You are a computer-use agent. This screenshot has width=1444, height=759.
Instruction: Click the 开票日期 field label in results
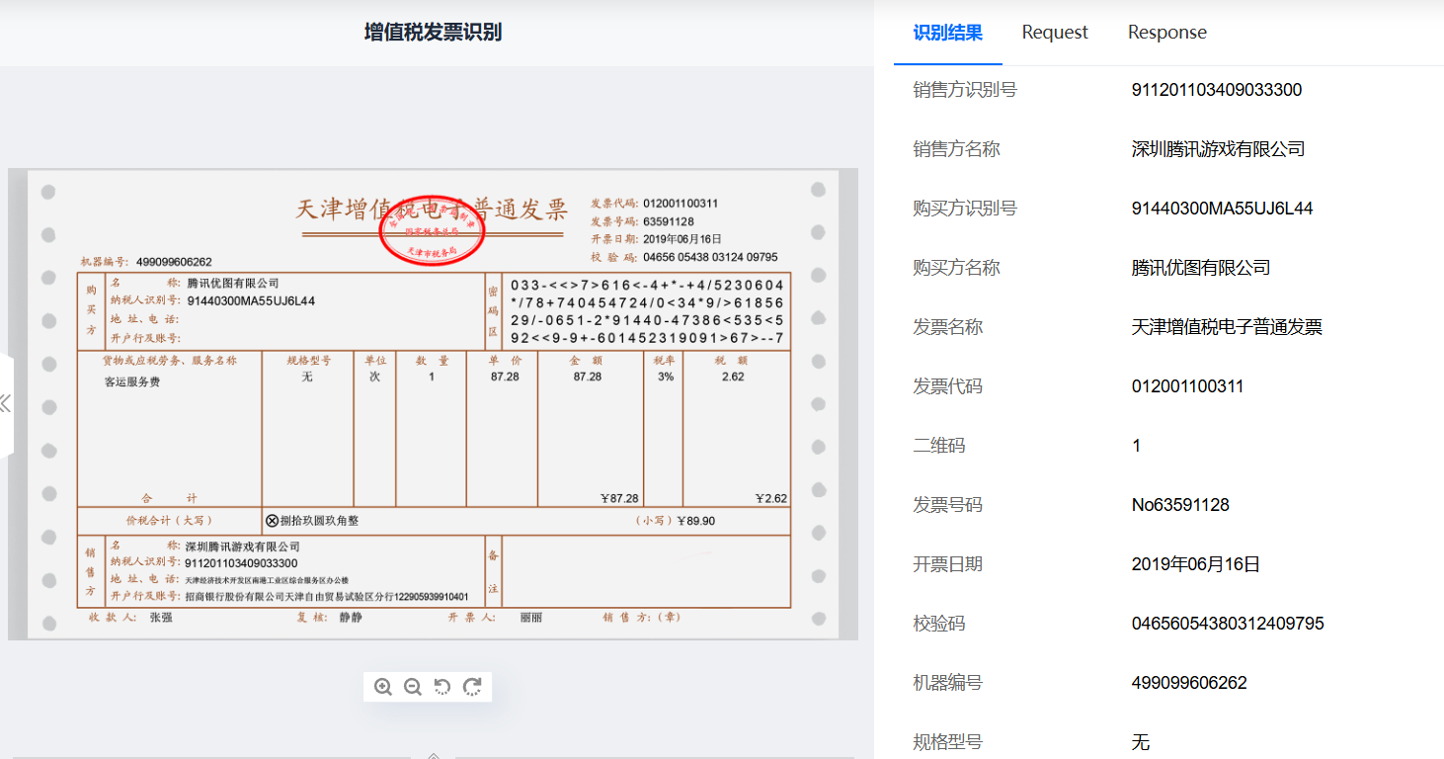[x=948, y=564]
